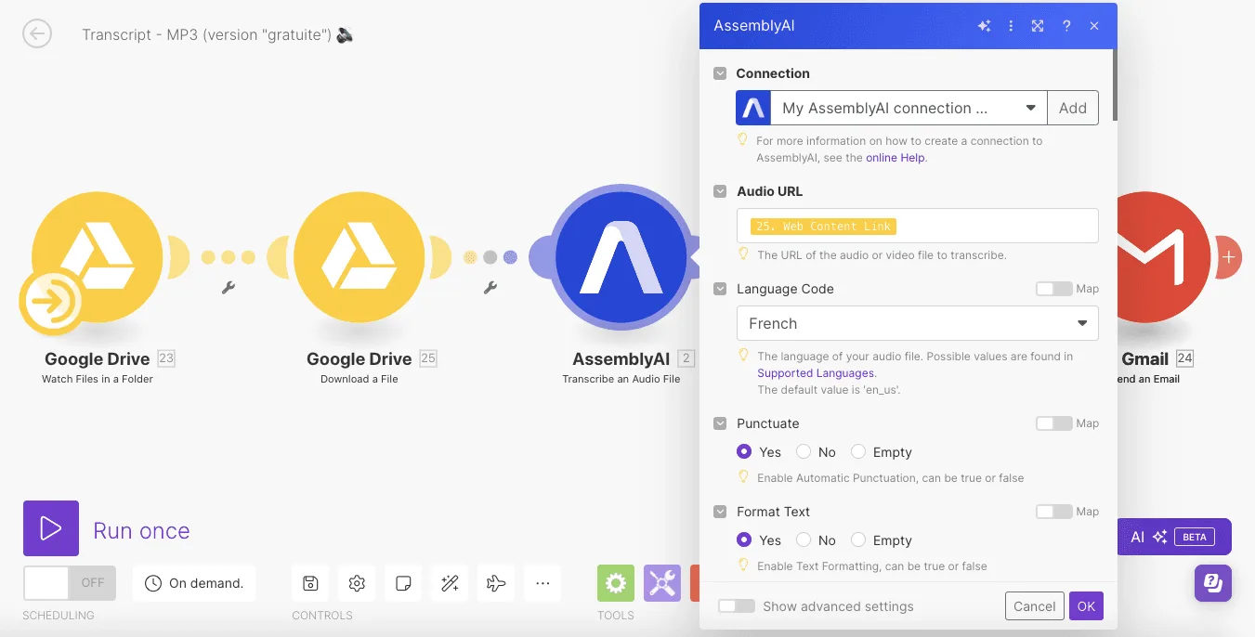The image size is (1255, 637).
Task: Open green flow control tools icon
Action: (x=616, y=583)
